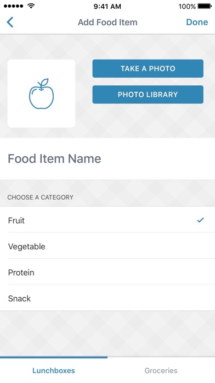Choose the Vegetable category

tap(107, 246)
